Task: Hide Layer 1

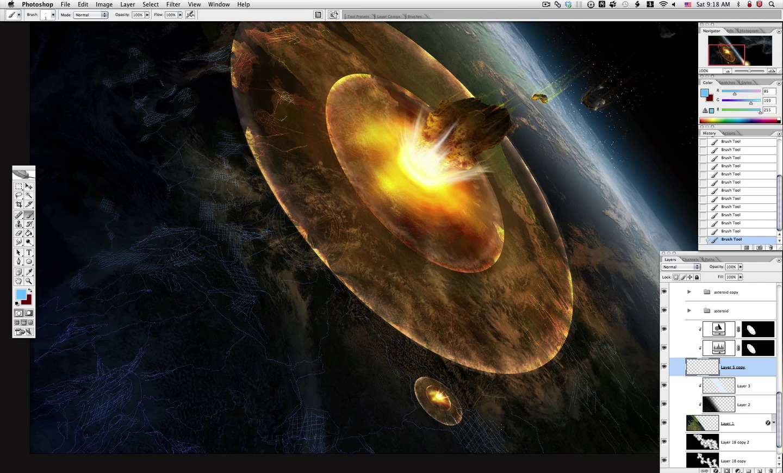Action: 664,422
